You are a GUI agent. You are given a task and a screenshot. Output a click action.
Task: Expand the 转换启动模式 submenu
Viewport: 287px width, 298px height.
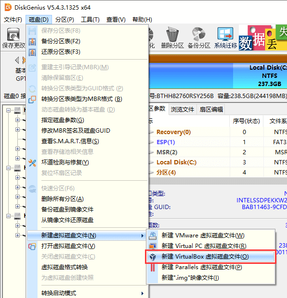(x=88, y=293)
